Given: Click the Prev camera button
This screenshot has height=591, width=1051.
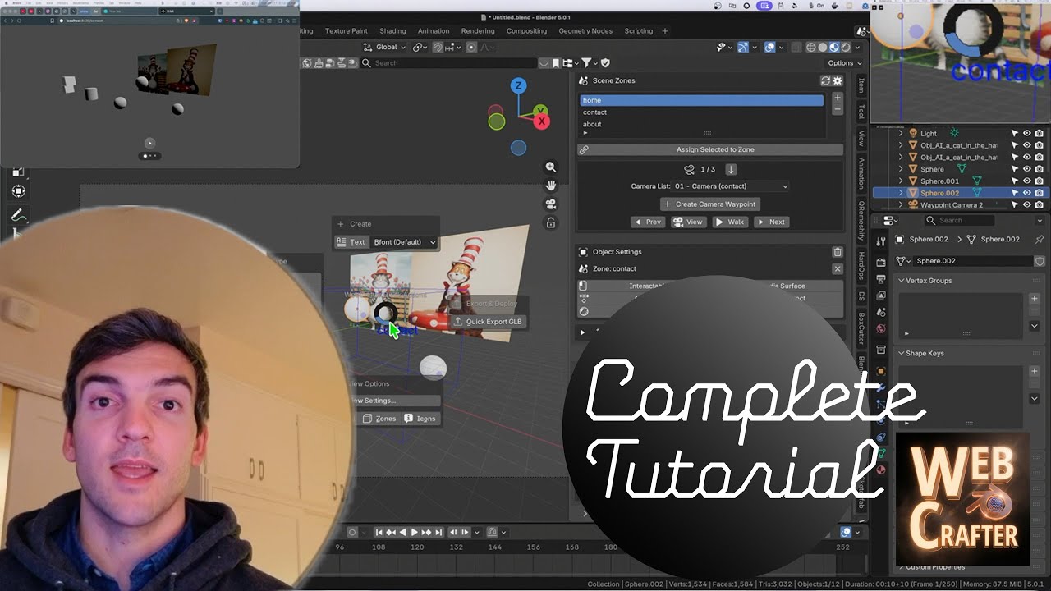Looking at the screenshot, I should pos(648,222).
